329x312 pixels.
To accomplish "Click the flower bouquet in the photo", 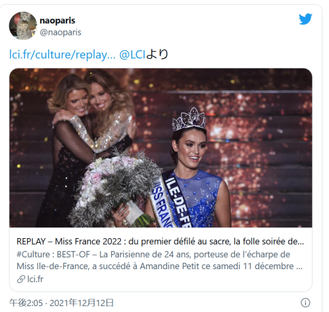I will click(x=115, y=188).
